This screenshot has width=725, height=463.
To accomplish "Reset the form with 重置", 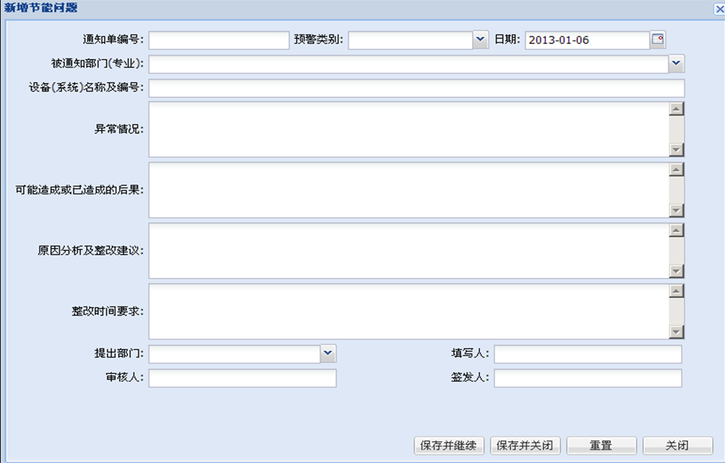I will click(x=601, y=445).
